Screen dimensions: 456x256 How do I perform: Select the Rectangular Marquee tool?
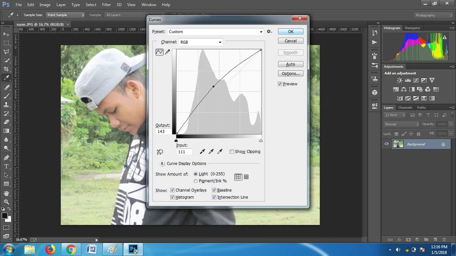pyautogui.click(x=6, y=43)
